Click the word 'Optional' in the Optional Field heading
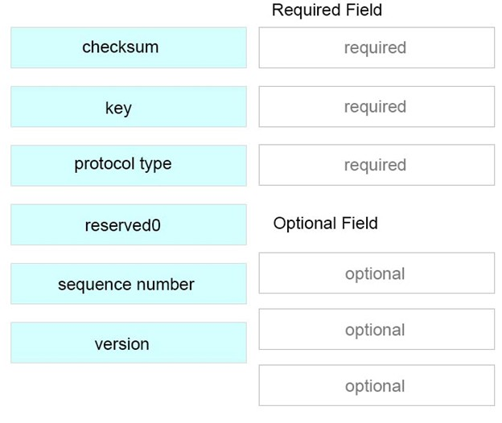 [305, 224]
